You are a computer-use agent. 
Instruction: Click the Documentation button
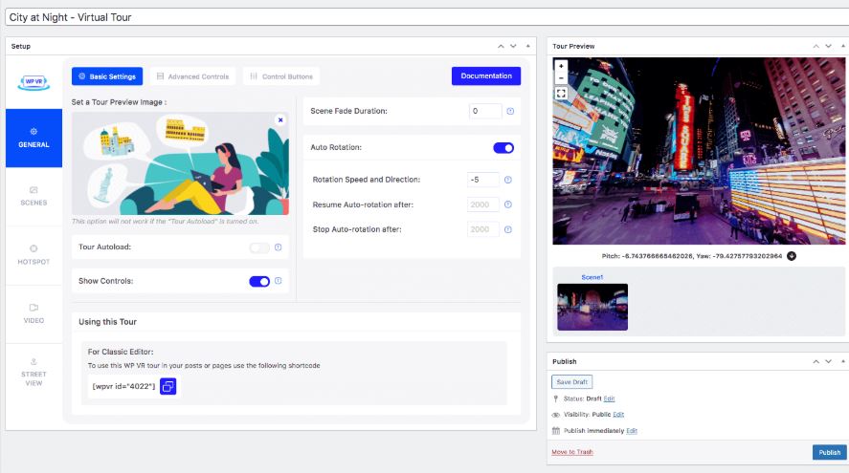(486, 76)
